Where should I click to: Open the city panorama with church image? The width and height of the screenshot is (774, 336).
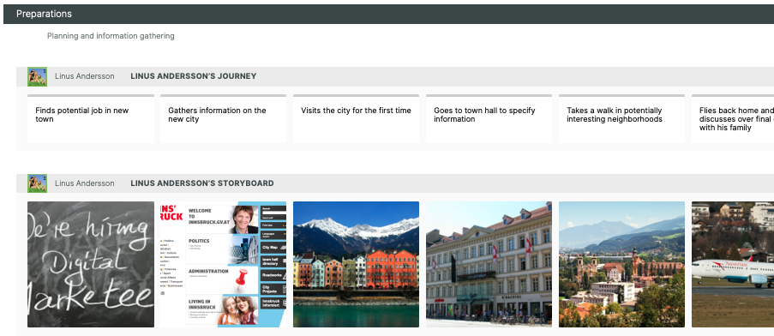(621, 265)
